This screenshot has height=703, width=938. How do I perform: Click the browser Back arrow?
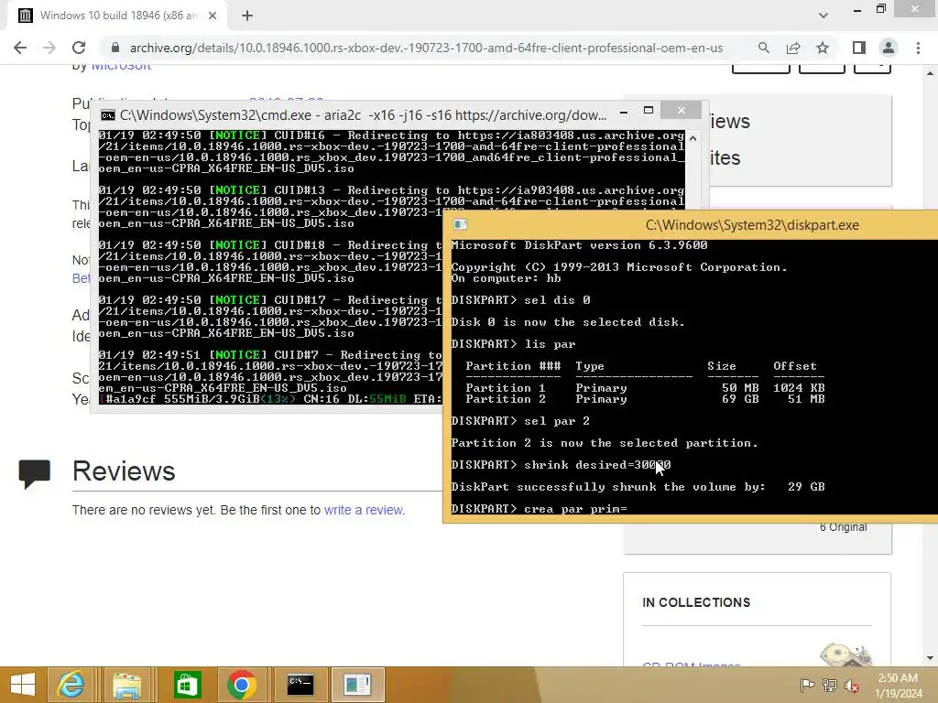coord(20,48)
